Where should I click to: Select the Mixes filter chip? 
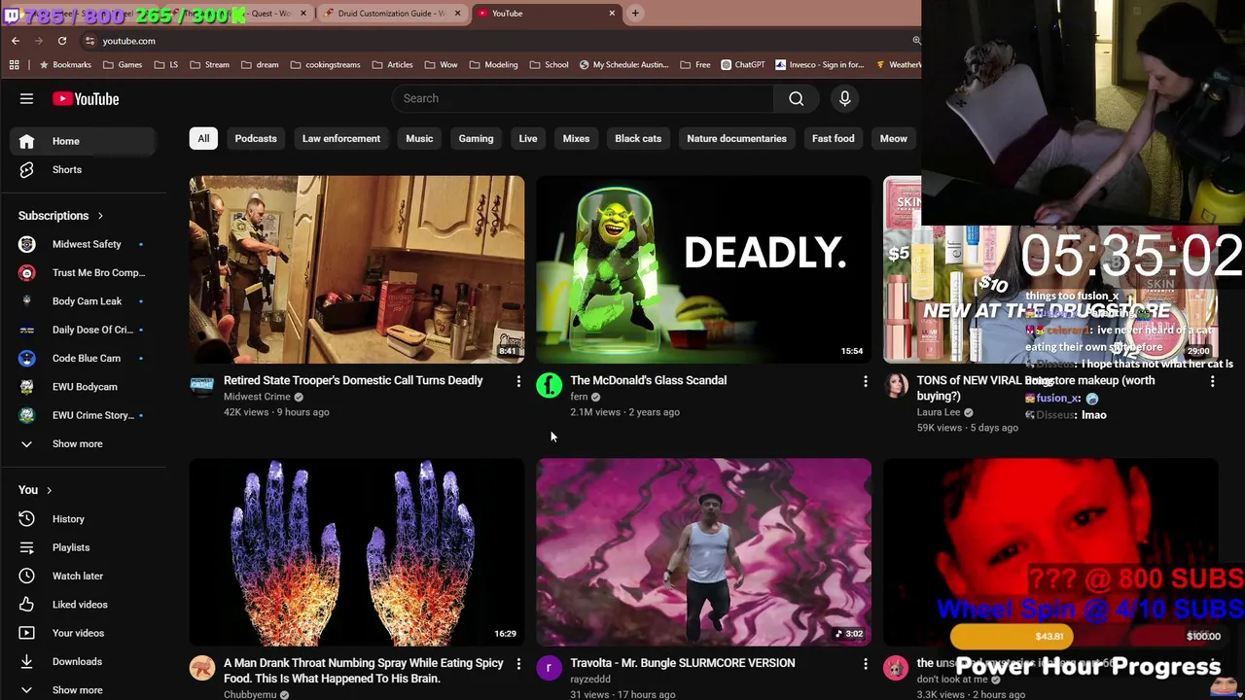576,138
